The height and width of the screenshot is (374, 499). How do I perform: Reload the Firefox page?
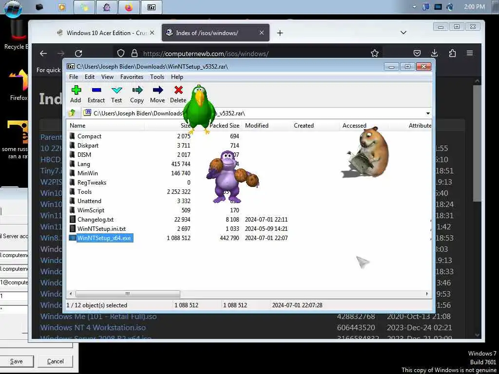coord(78,54)
